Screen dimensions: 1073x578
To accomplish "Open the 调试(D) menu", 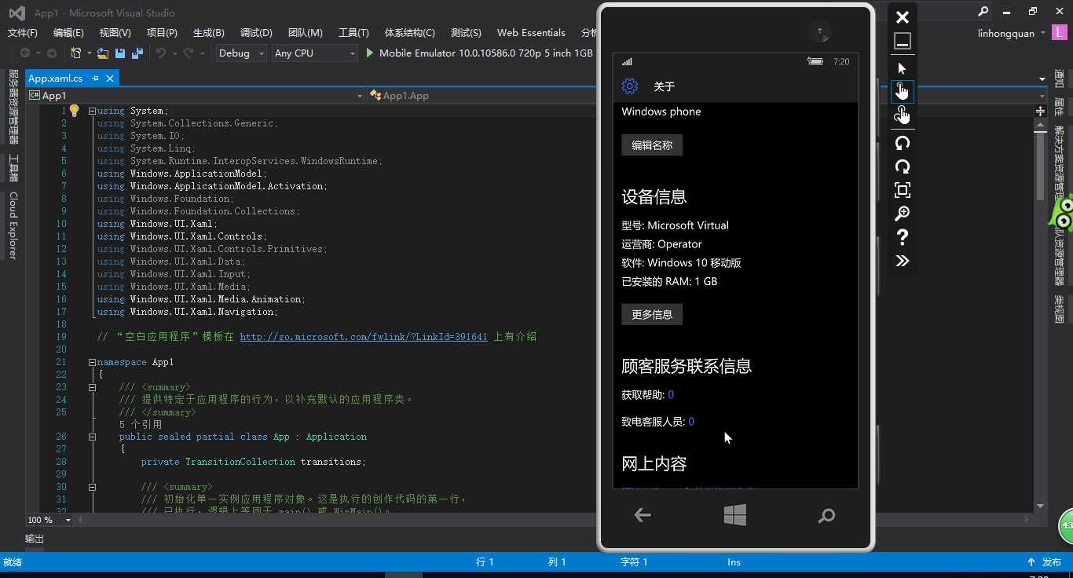I will coord(256,33).
